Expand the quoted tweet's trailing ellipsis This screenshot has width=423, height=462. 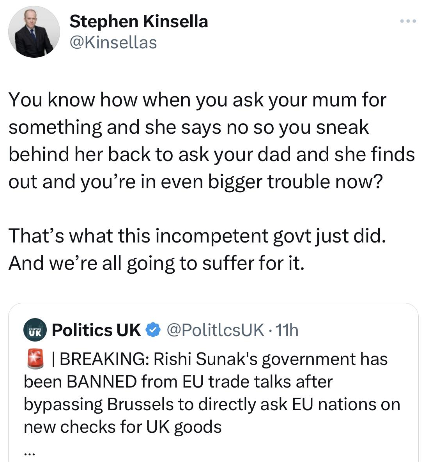30,452
